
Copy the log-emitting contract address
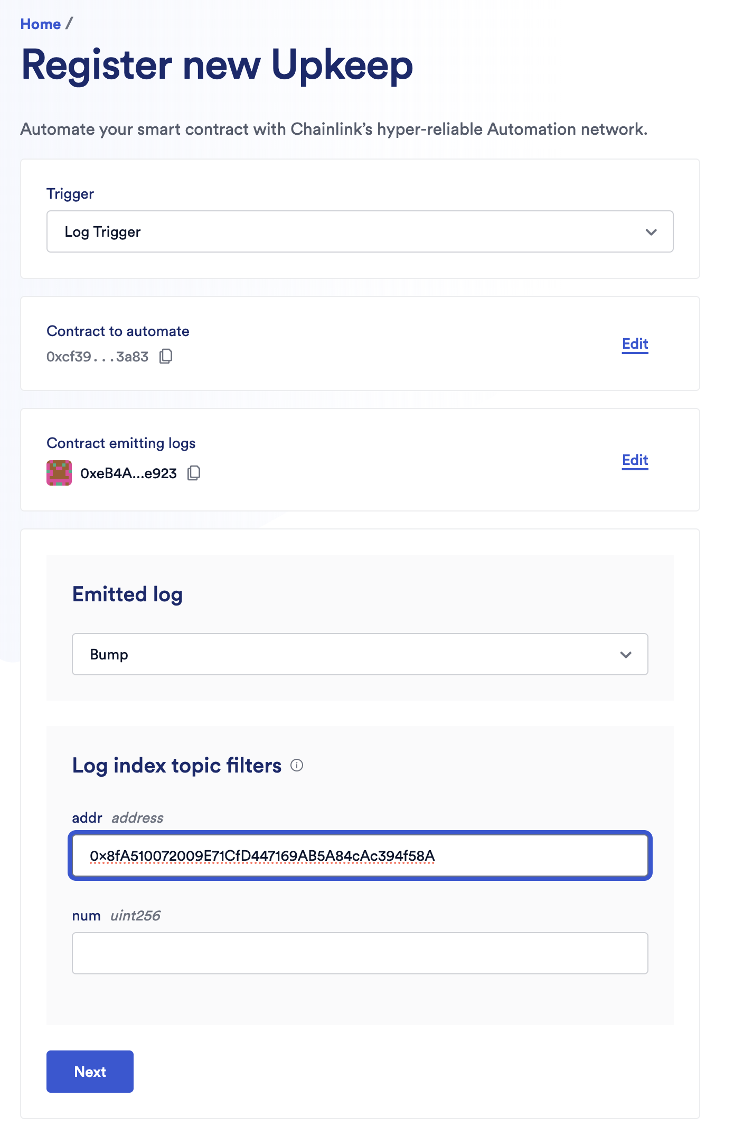coord(194,473)
